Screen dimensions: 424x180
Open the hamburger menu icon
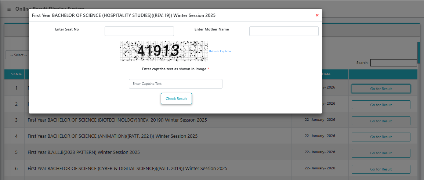pyautogui.click(x=9, y=9)
